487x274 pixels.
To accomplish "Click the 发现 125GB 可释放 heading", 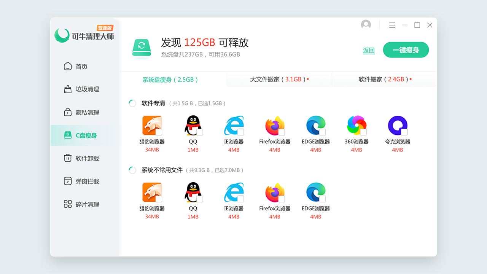I will (x=205, y=42).
